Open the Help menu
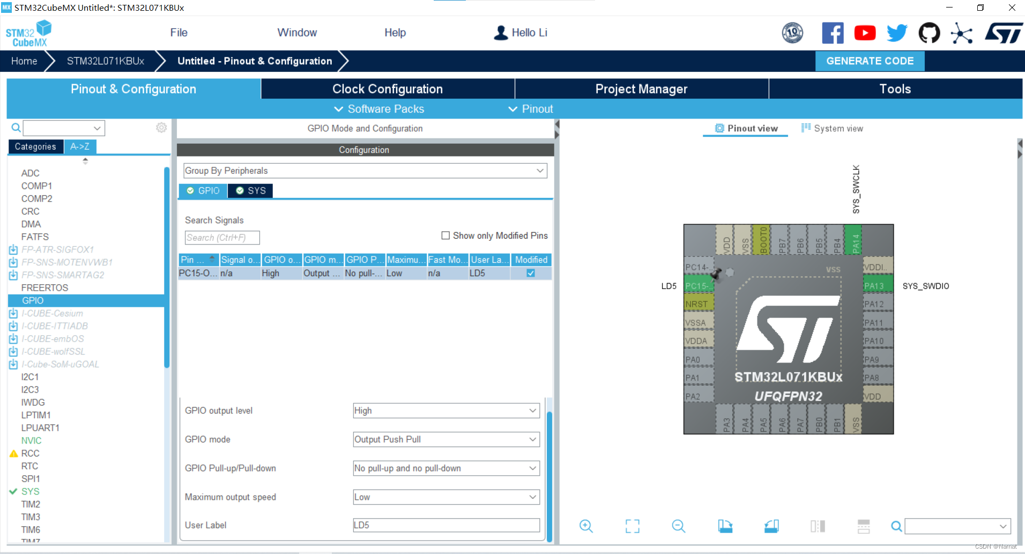This screenshot has width=1025, height=554. tap(395, 33)
